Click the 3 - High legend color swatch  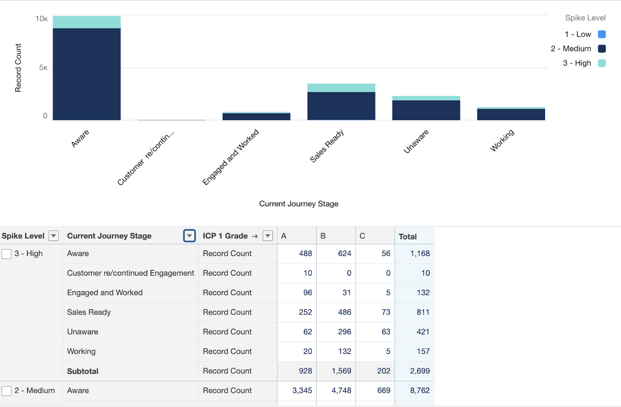(602, 63)
